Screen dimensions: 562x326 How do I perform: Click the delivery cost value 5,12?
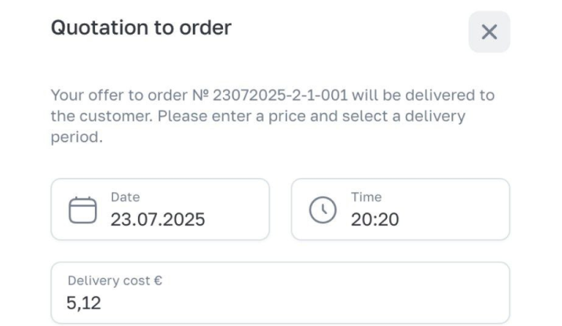(x=83, y=303)
